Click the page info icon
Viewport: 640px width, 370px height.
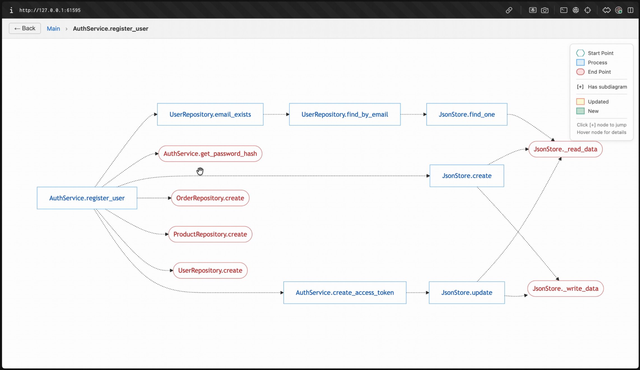point(11,10)
